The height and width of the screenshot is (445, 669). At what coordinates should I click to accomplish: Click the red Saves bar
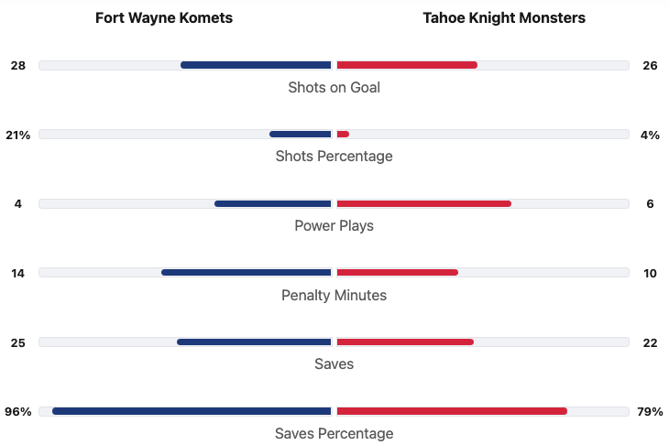tap(405, 342)
